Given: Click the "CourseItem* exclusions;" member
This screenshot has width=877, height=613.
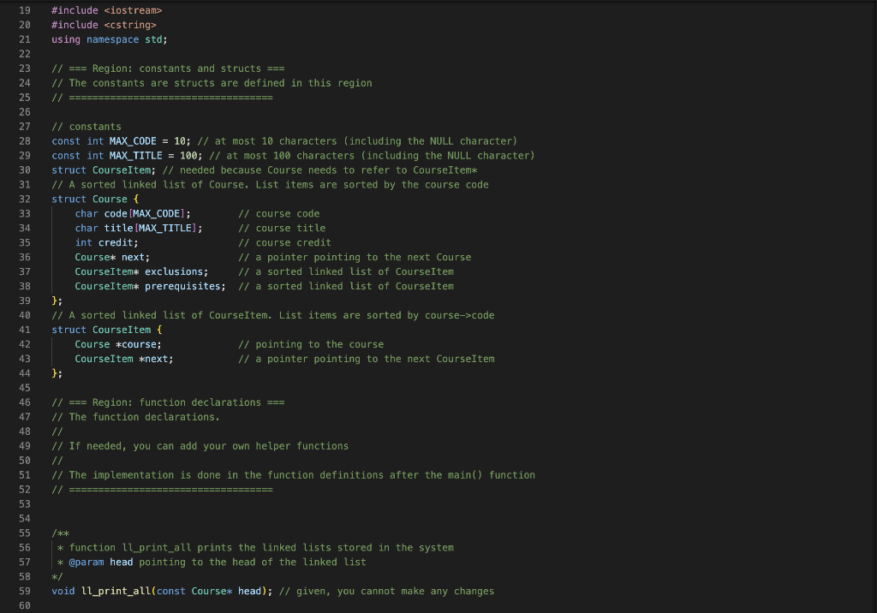Looking at the screenshot, I should 141,272.
